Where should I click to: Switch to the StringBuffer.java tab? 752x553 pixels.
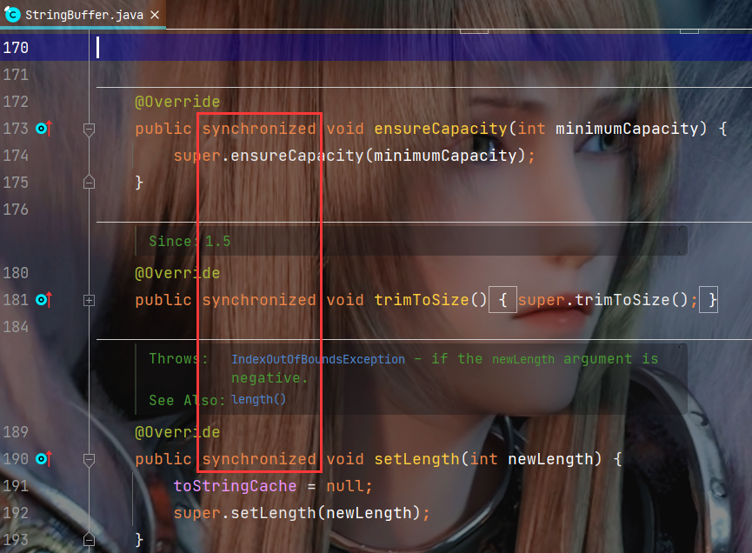tap(83, 15)
